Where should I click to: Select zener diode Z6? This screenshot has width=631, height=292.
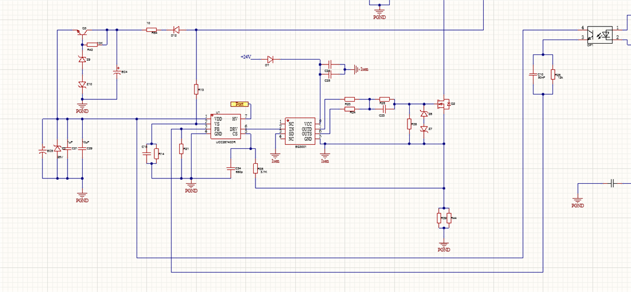[424, 114]
